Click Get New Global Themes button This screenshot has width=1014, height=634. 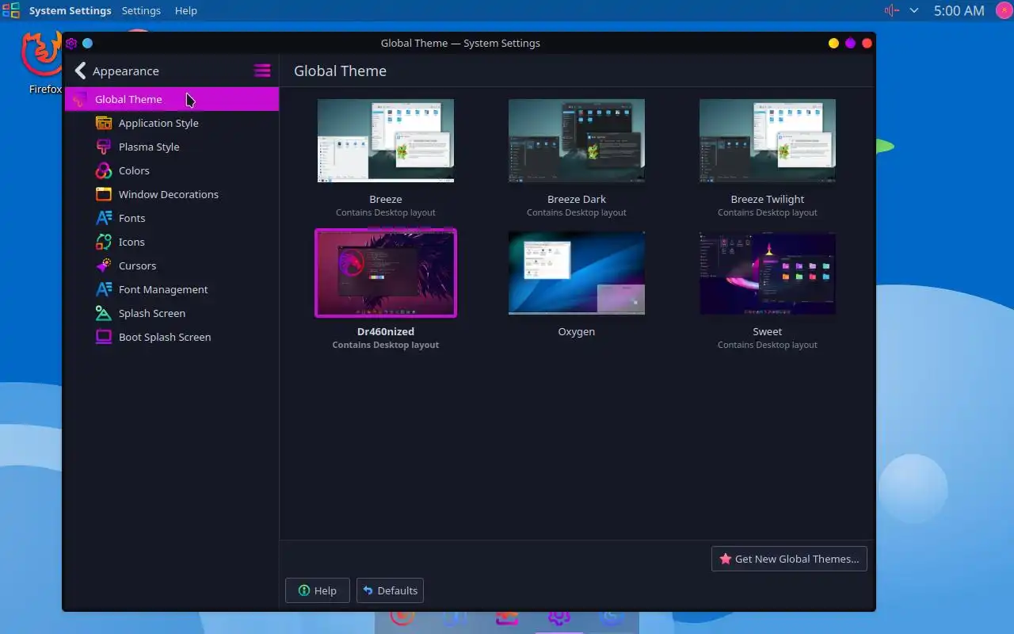point(789,559)
